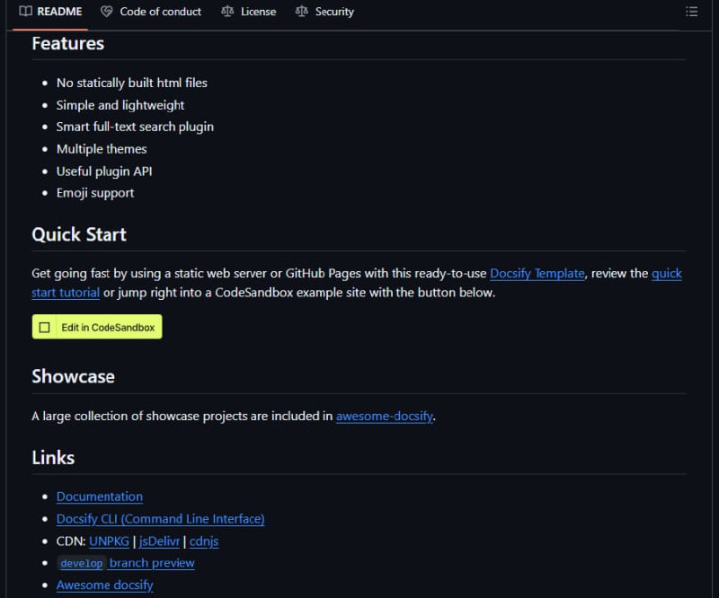Open the outline table of contents icon
Image resolution: width=719 pixels, height=598 pixels.
pos(691,12)
